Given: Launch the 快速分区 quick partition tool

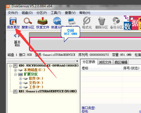Looking at the screenshot, I should tap(57, 23).
